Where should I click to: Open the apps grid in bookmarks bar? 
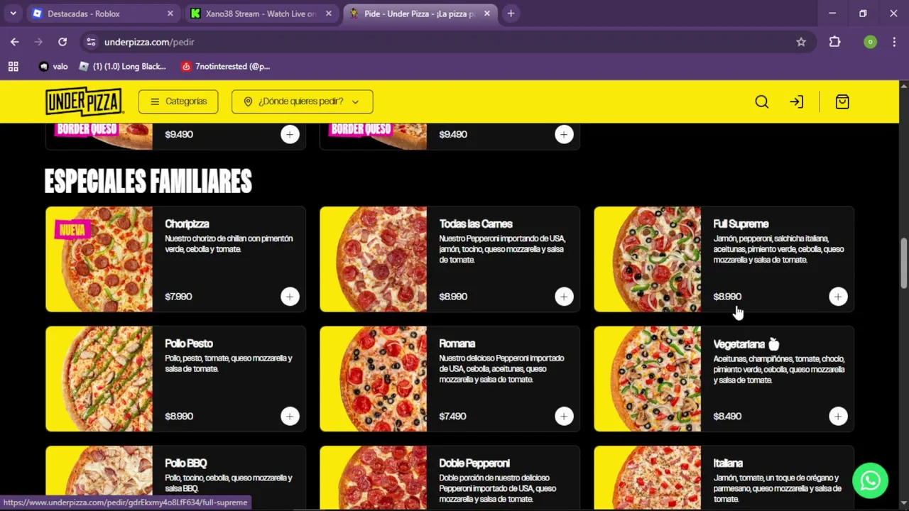coord(13,66)
